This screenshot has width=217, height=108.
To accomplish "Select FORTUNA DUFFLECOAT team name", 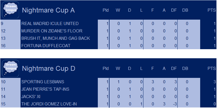I will coord(46,46).
